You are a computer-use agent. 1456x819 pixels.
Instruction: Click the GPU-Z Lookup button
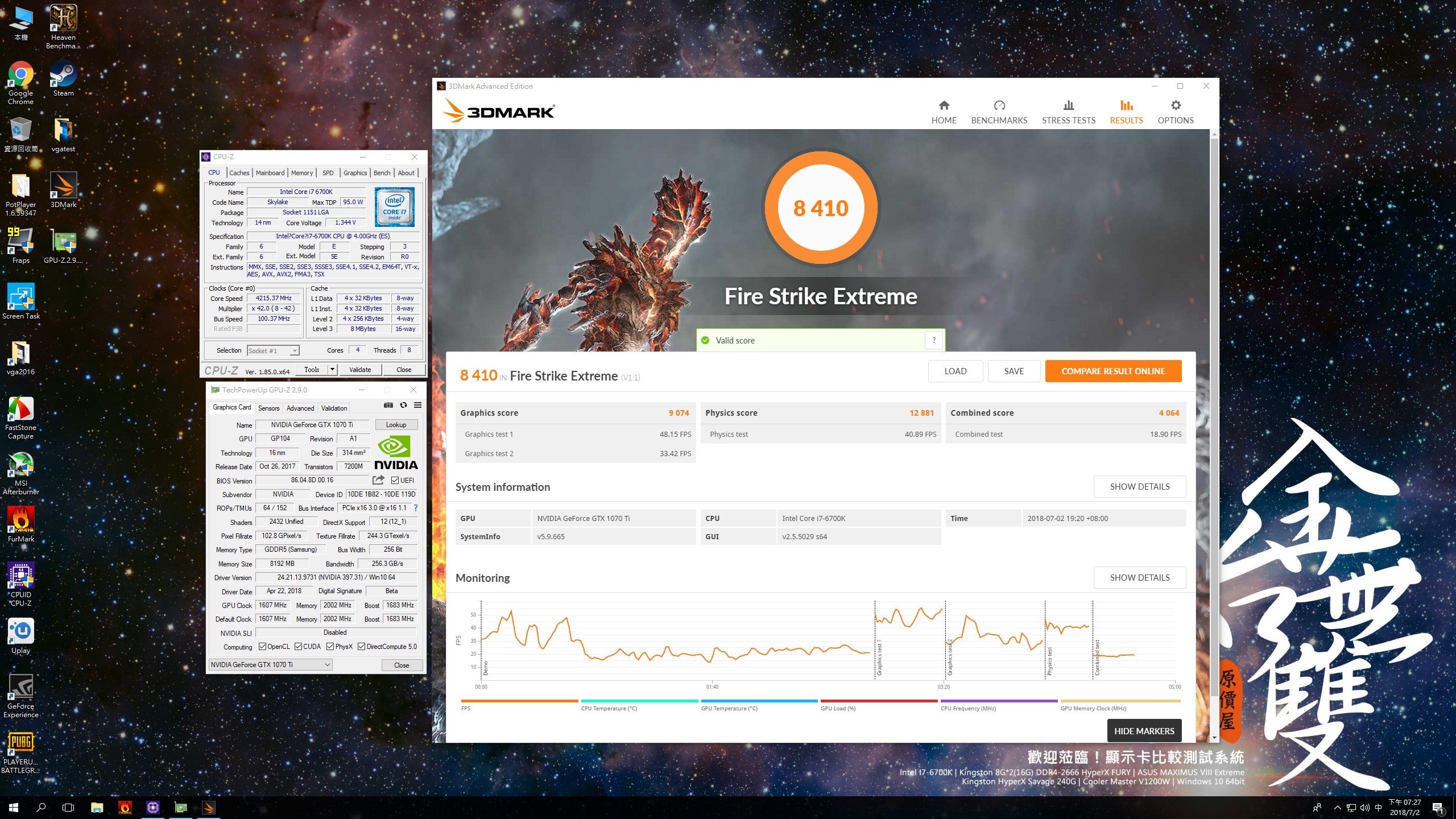click(396, 424)
